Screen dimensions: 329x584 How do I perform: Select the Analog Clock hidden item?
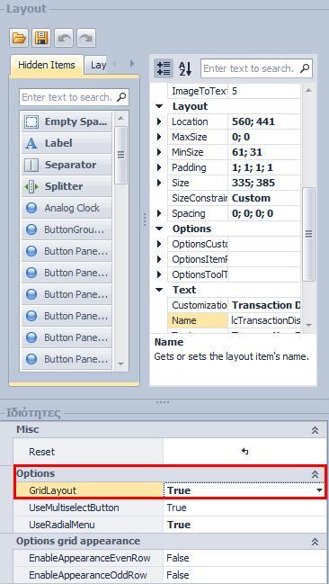pos(67,208)
